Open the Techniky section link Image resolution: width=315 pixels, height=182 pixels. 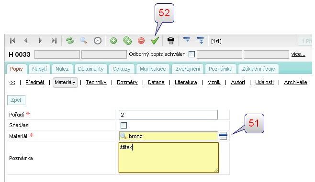point(96,82)
